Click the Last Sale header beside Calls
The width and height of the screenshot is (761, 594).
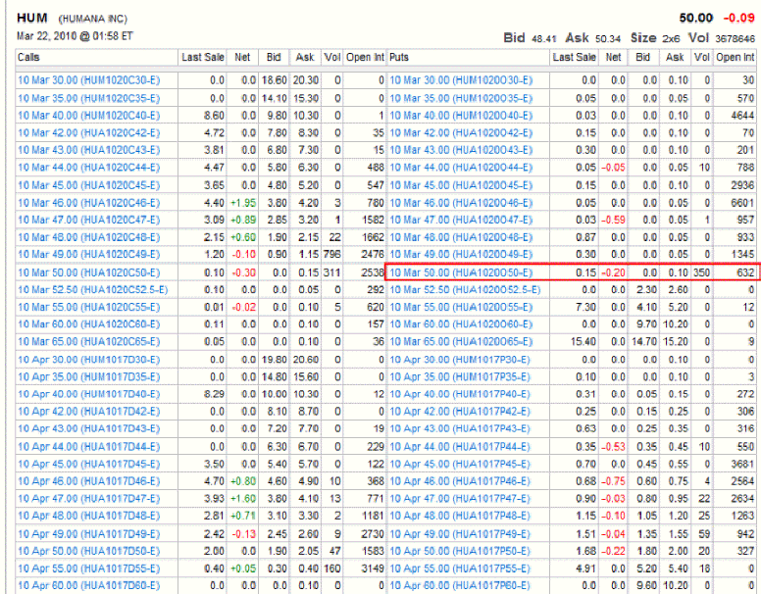coord(203,58)
